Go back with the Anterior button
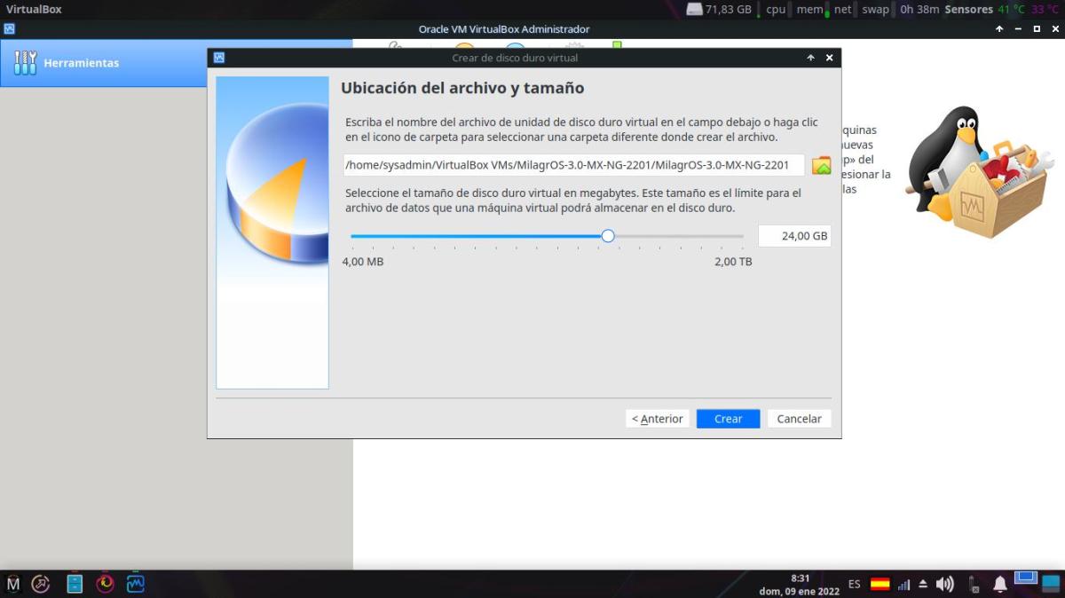Screen dimensions: 1065x598 pos(657,419)
